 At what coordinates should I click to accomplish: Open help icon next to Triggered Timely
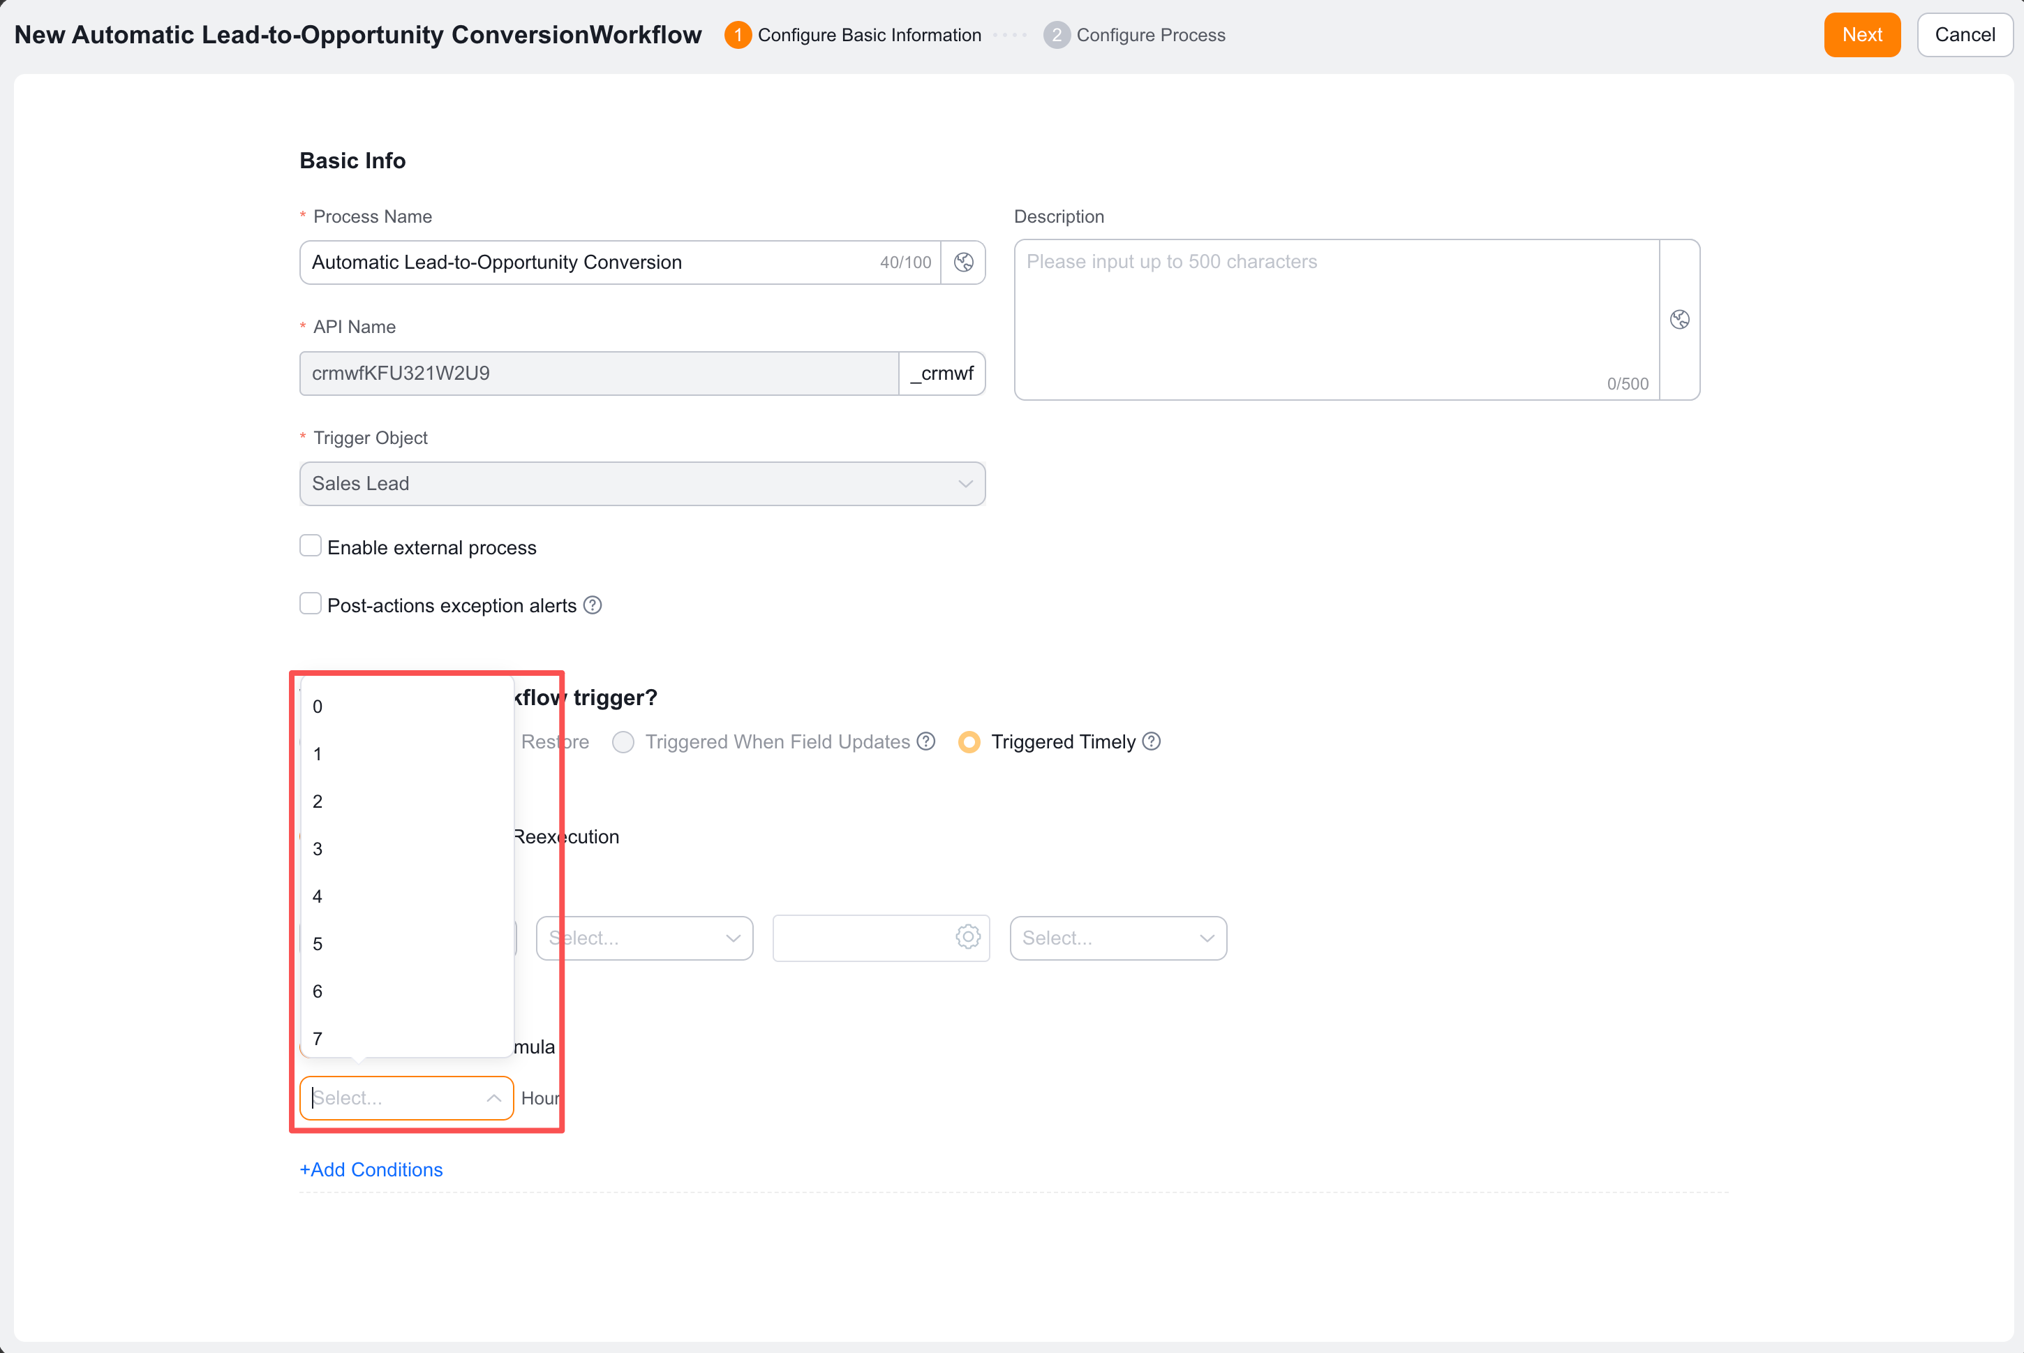[1152, 741]
